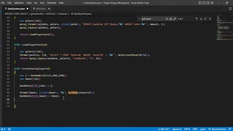Click the '? of 1' match counter
The image size is (233, 131).
(181, 19)
